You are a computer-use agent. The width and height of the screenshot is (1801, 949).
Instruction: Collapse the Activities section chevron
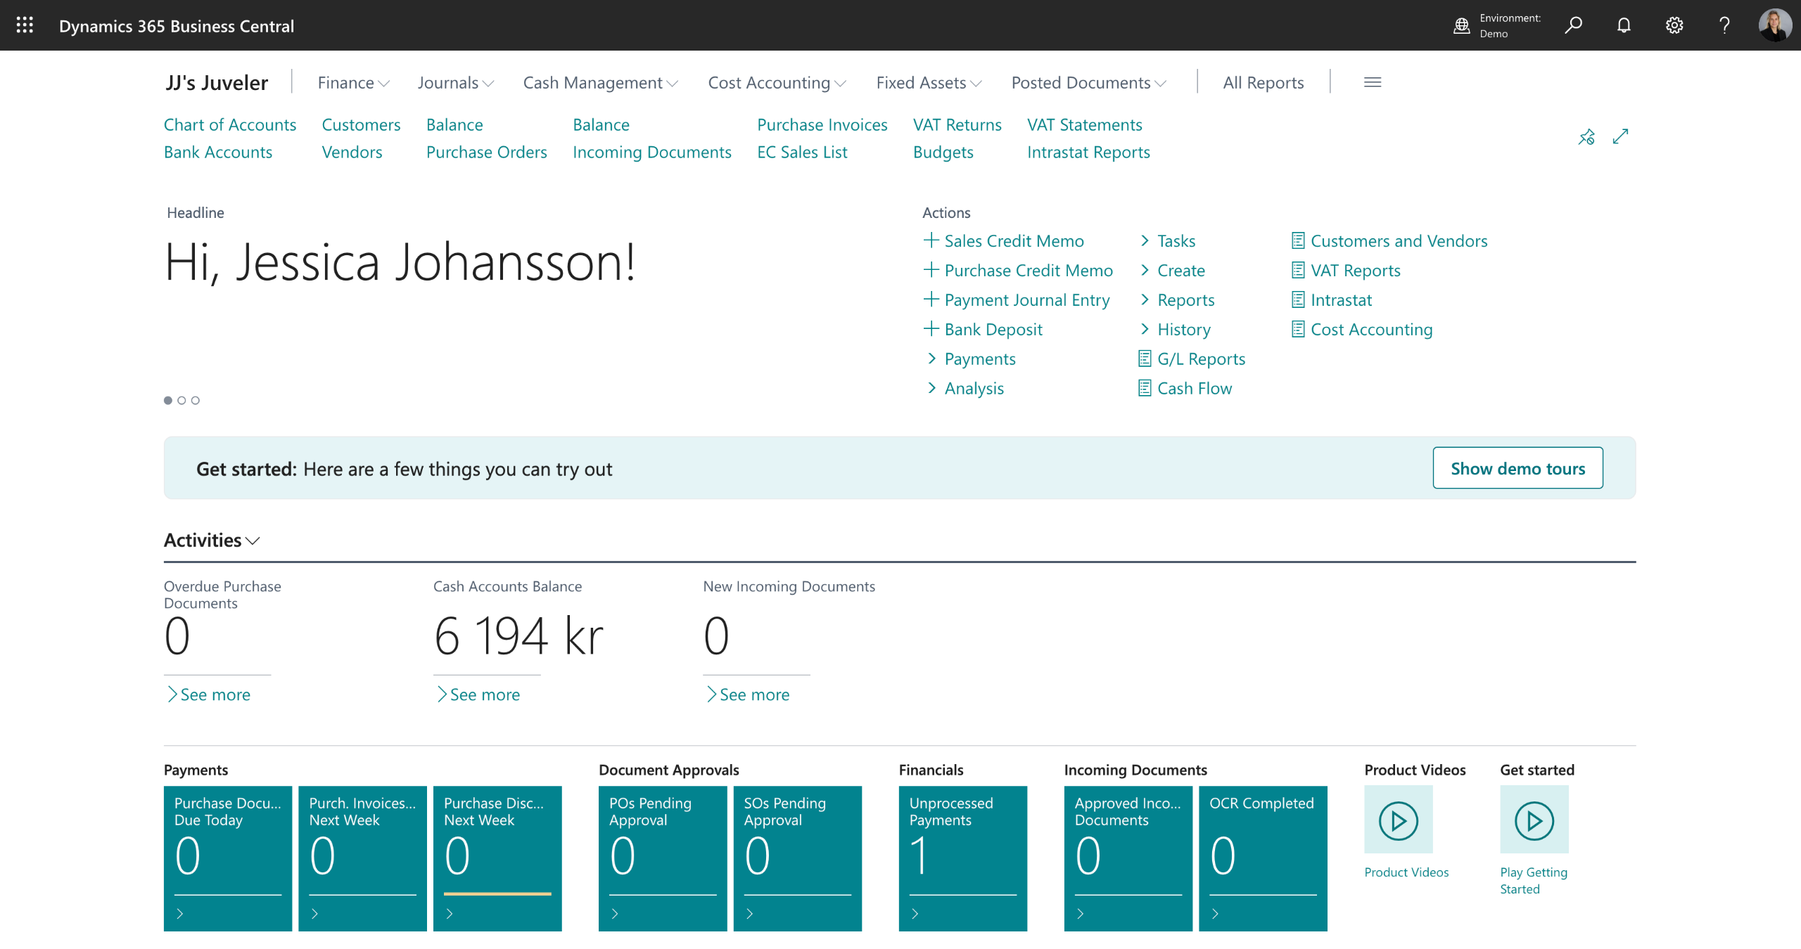[253, 541]
